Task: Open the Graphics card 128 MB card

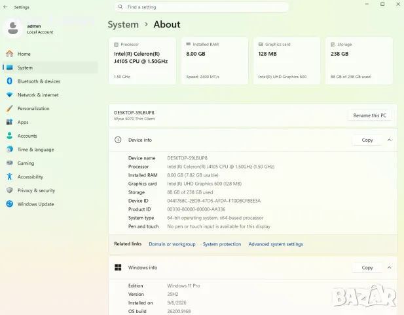Action: 287,61
